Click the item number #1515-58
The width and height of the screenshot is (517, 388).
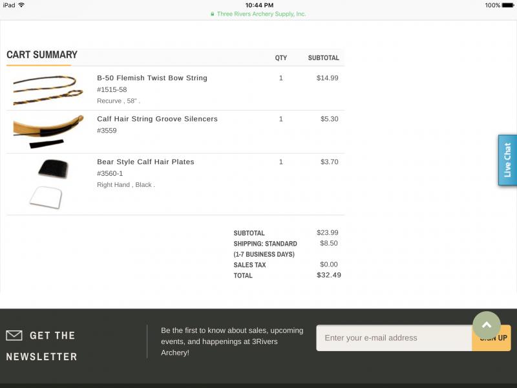point(112,89)
